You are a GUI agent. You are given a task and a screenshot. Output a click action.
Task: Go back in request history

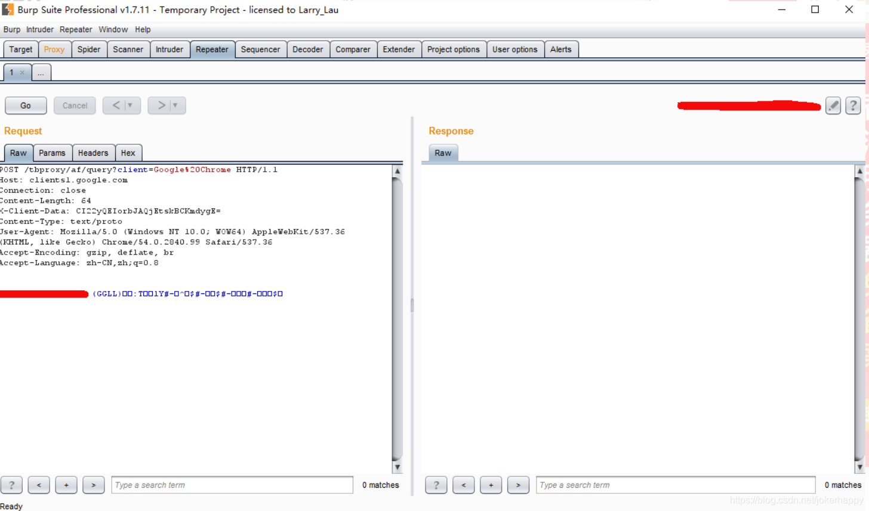(115, 106)
